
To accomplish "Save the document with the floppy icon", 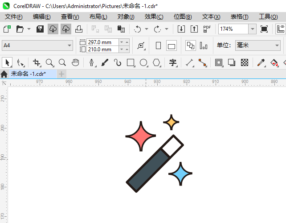I will [40, 29].
